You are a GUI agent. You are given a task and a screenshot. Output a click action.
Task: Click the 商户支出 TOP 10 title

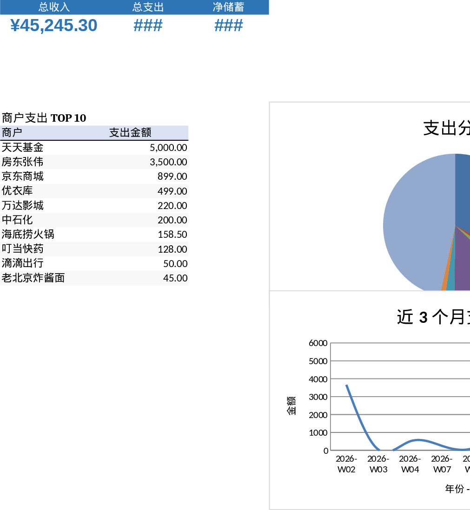coord(44,118)
